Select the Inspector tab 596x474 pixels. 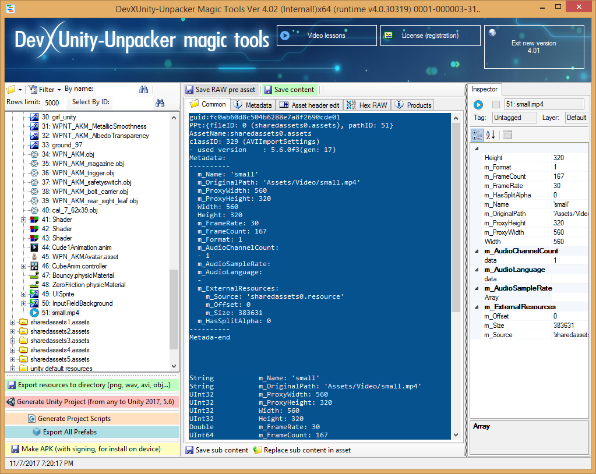484,89
